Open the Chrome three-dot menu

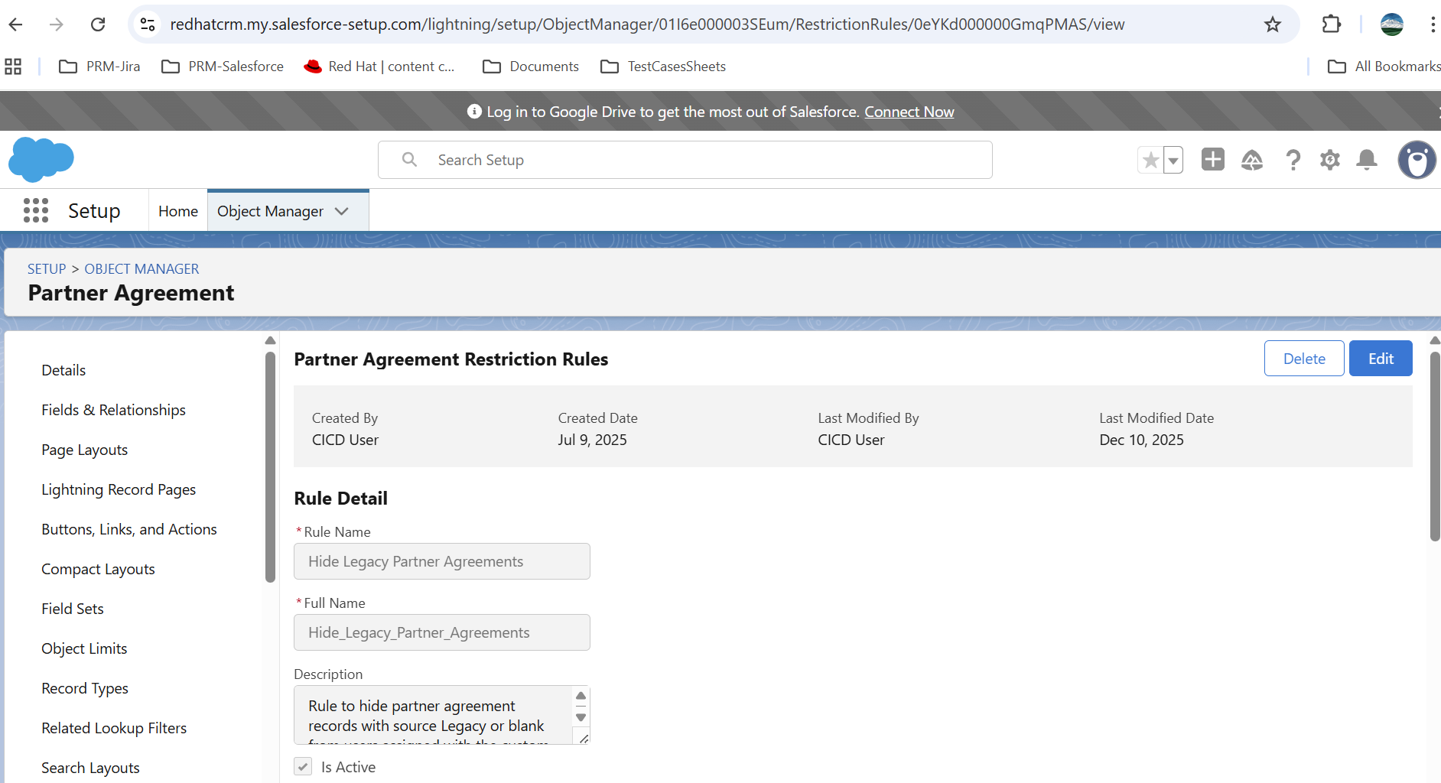(x=1432, y=24)
